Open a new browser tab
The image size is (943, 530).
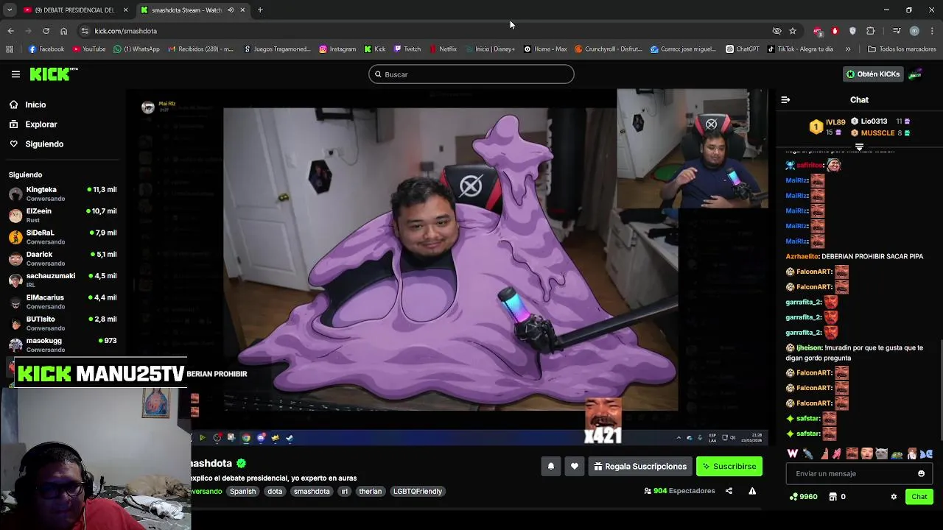point(260,10)
